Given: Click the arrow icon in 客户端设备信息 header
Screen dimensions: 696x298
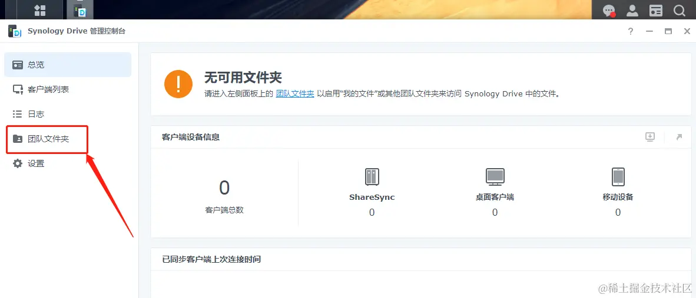Looking at the screenshot, I should pos(679,137).
